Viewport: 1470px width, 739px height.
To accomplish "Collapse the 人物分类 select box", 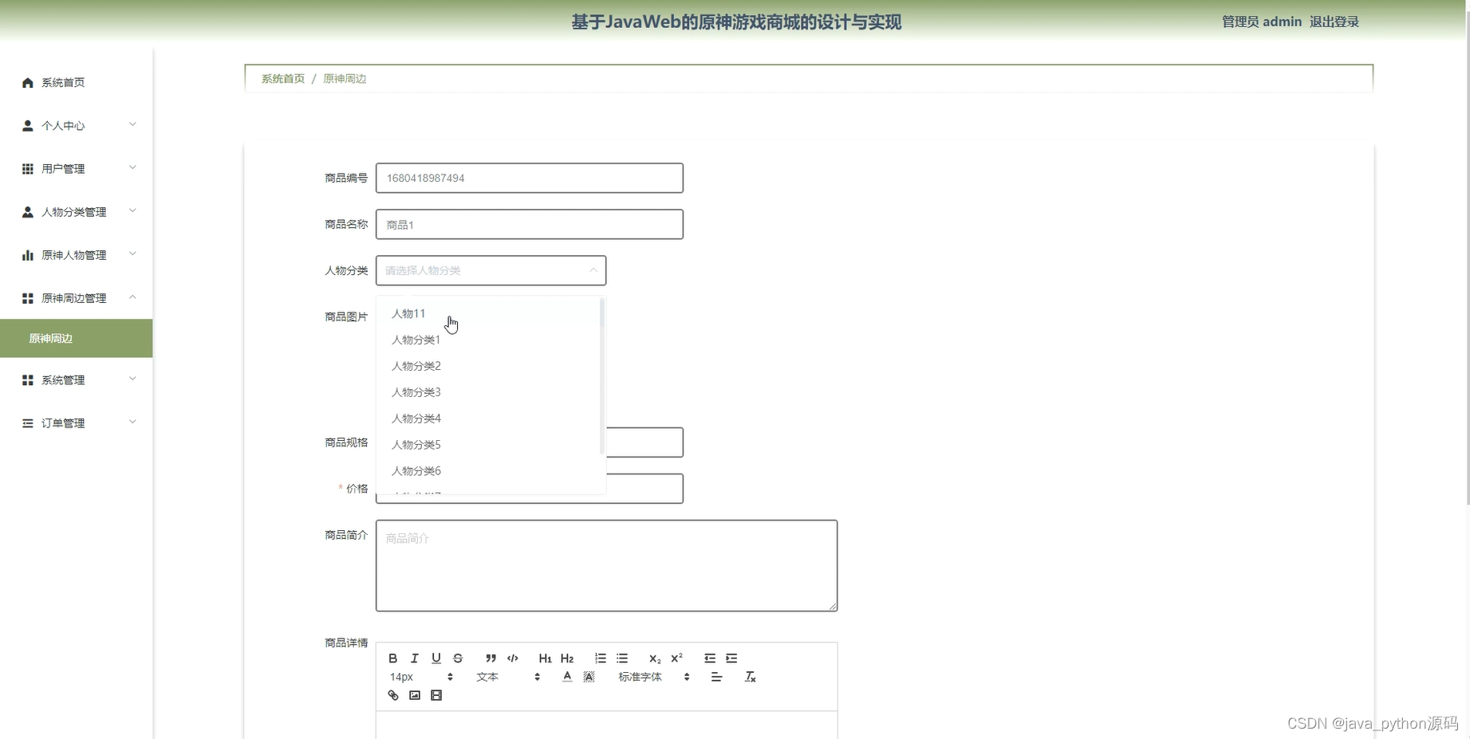I will [491, 270].
